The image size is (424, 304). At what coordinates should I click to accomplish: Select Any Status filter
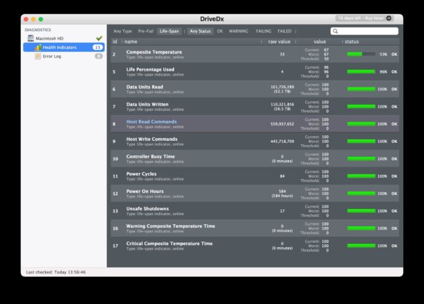[x=200, y=31]
